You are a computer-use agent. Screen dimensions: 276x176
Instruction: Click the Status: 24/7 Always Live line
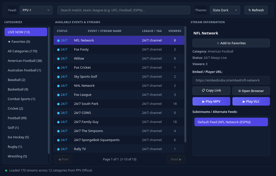(x=210, y=58)
